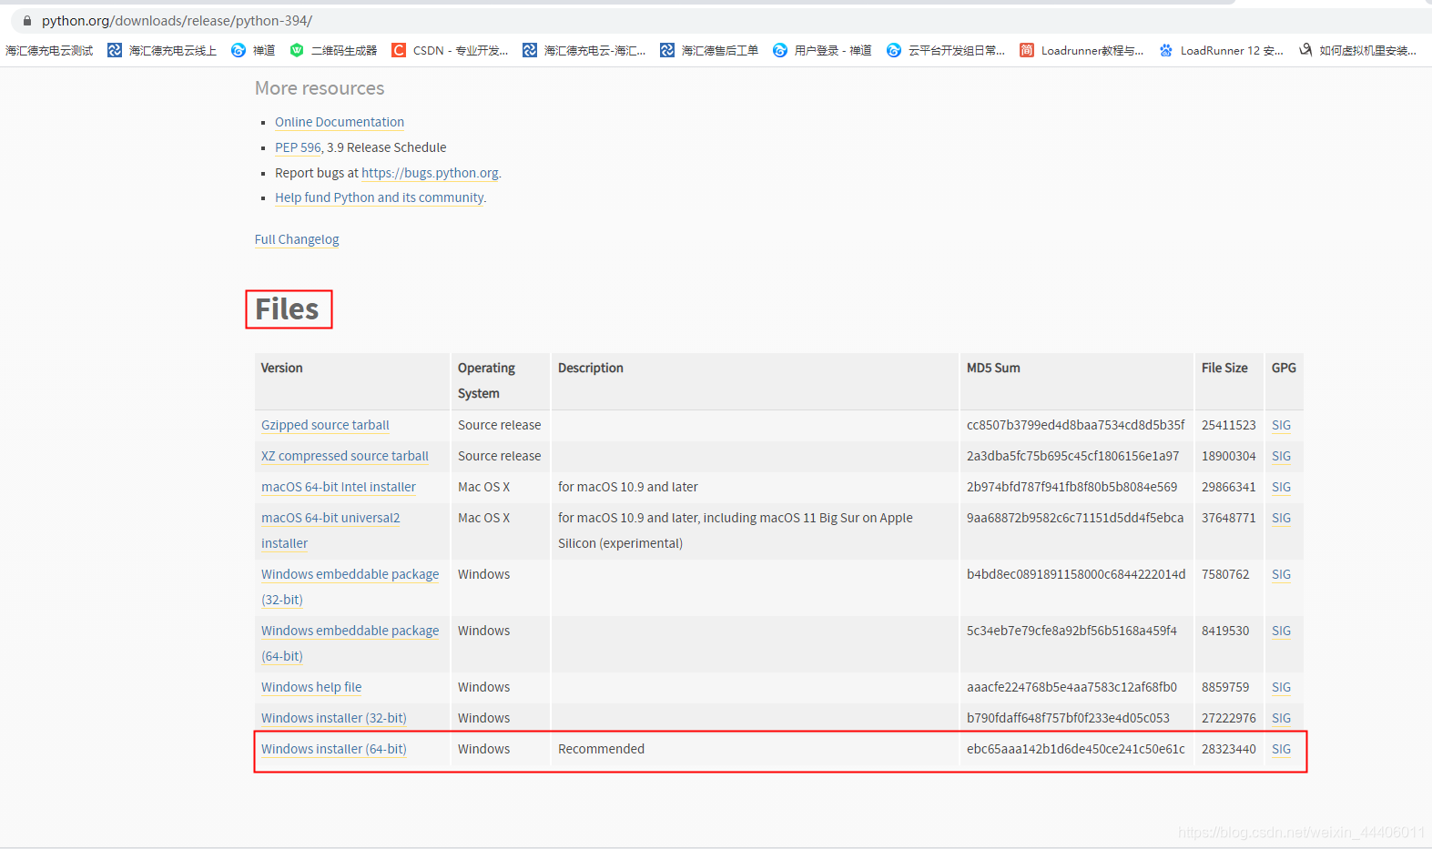Open SIG for Gzipped source tarball

pyautogui.click(x=1281, y=425)
